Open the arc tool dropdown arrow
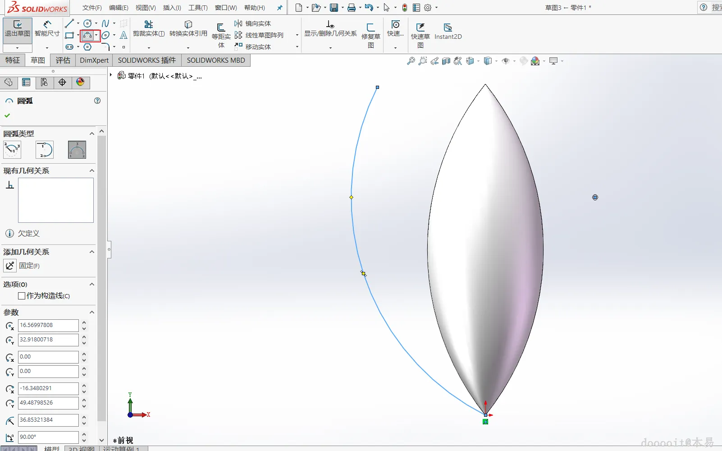 96,35
